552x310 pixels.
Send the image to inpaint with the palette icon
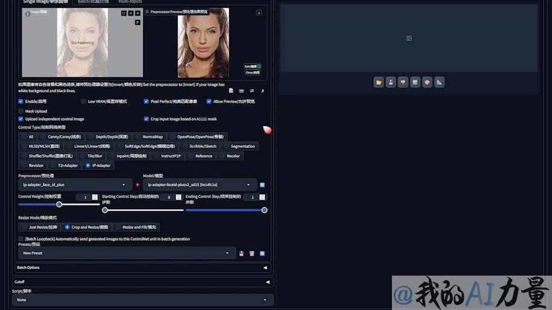coord(428,82)
